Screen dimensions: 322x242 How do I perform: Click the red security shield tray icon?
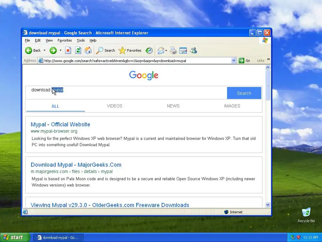tap(298, 237)
